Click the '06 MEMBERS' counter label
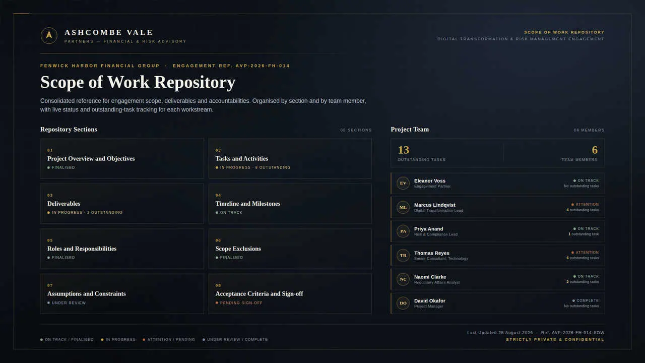Image resolution: width=645 pixels, height=363 pixels. pos(589,130)
